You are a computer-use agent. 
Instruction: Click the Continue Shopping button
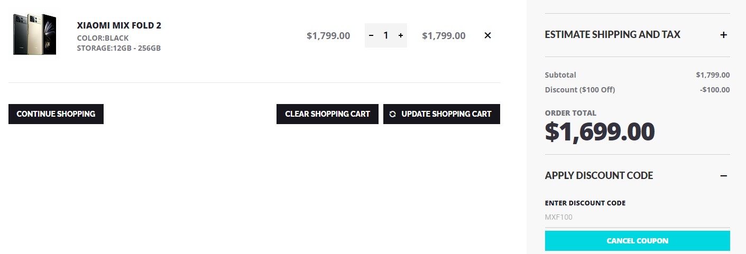coord(56,114)
